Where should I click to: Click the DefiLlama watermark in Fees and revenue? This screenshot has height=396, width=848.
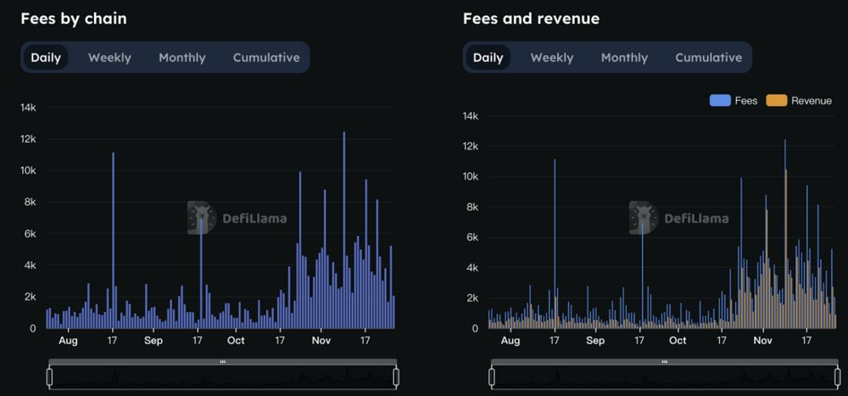678,218
